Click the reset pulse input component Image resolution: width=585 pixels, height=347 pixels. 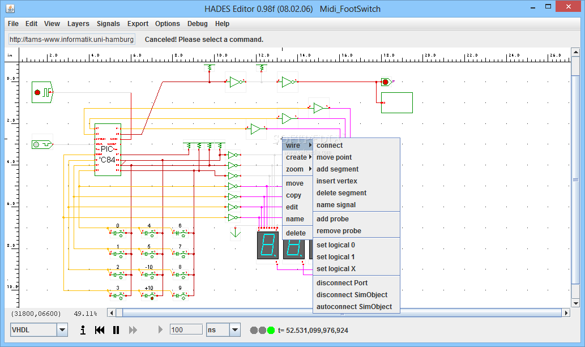[x=42, y=144]
